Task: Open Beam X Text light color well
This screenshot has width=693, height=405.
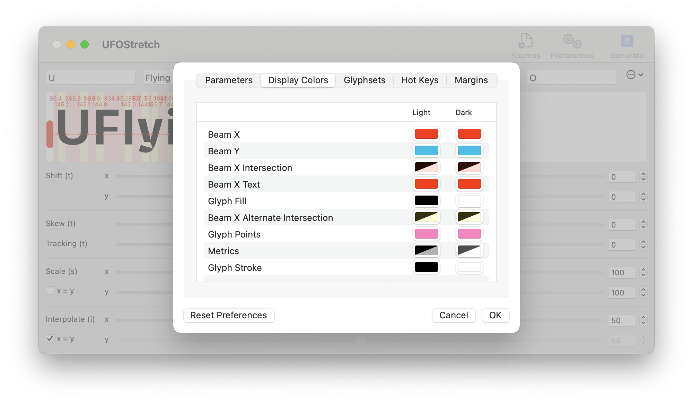Action: [427, 184]
